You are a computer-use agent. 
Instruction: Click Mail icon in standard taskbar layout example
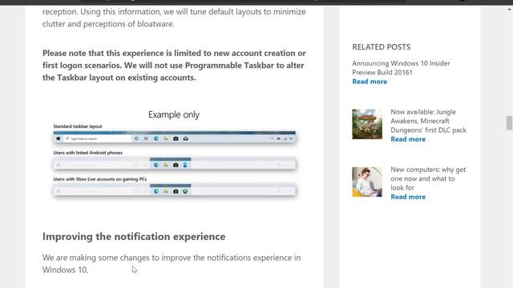[185, 138]
